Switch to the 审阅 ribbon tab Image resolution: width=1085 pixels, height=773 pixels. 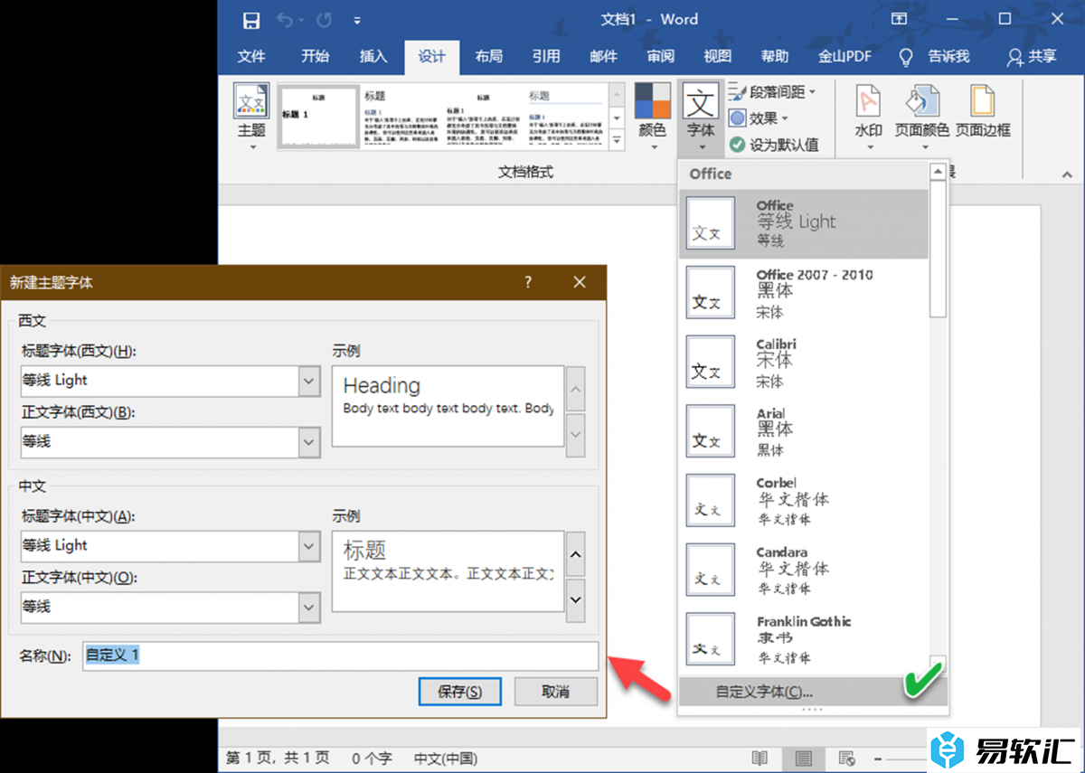pos(661,56)
